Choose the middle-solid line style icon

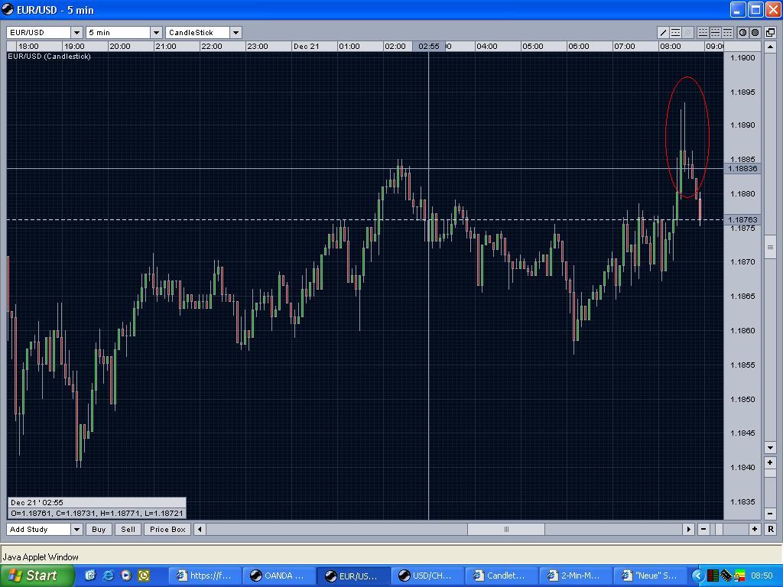(715, 32)
